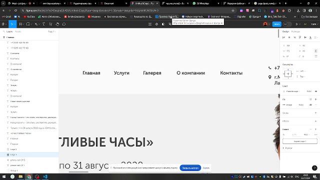Toggle layer visibility eye in Layer section
320x180 pixels.
pyautogui.click(x=316, y=91)
